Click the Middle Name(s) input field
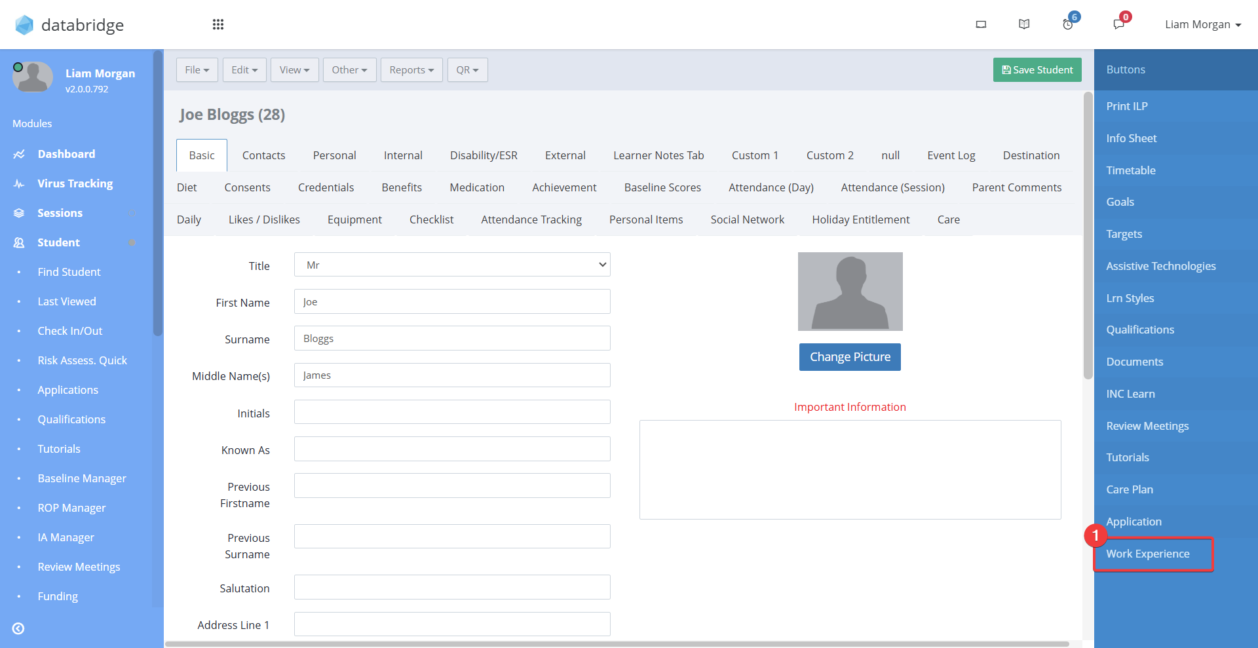The height and width of the screenshot is (648, 1258). pyautogui.click(x=452, y=375)
